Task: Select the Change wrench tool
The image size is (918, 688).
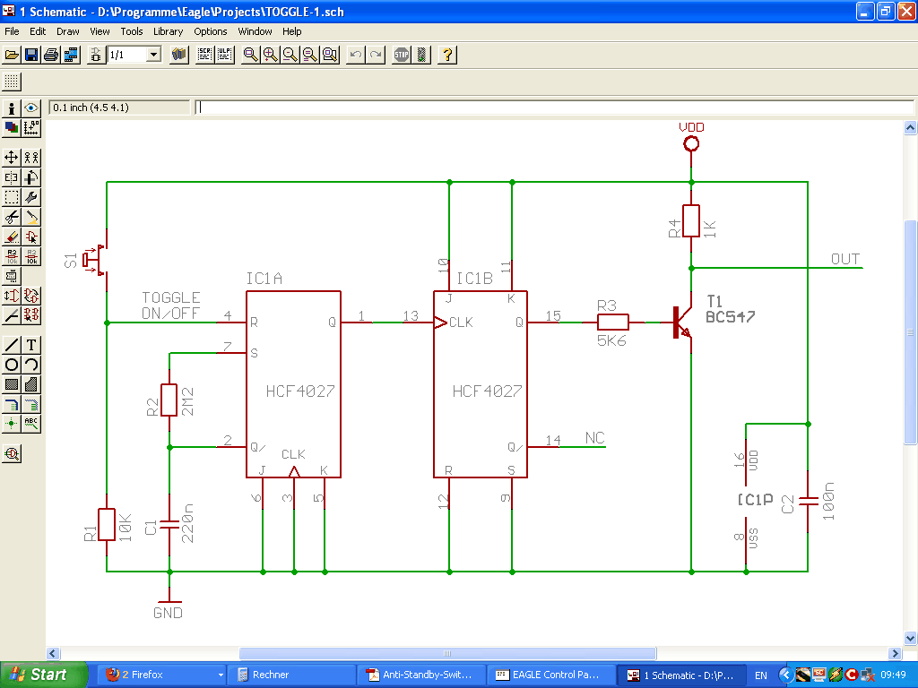Action: click(31, 197)
